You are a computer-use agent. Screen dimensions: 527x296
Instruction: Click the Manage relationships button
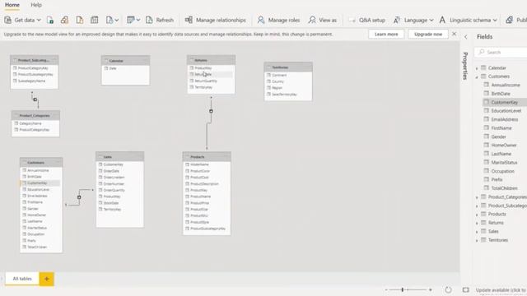pos(216,20)
